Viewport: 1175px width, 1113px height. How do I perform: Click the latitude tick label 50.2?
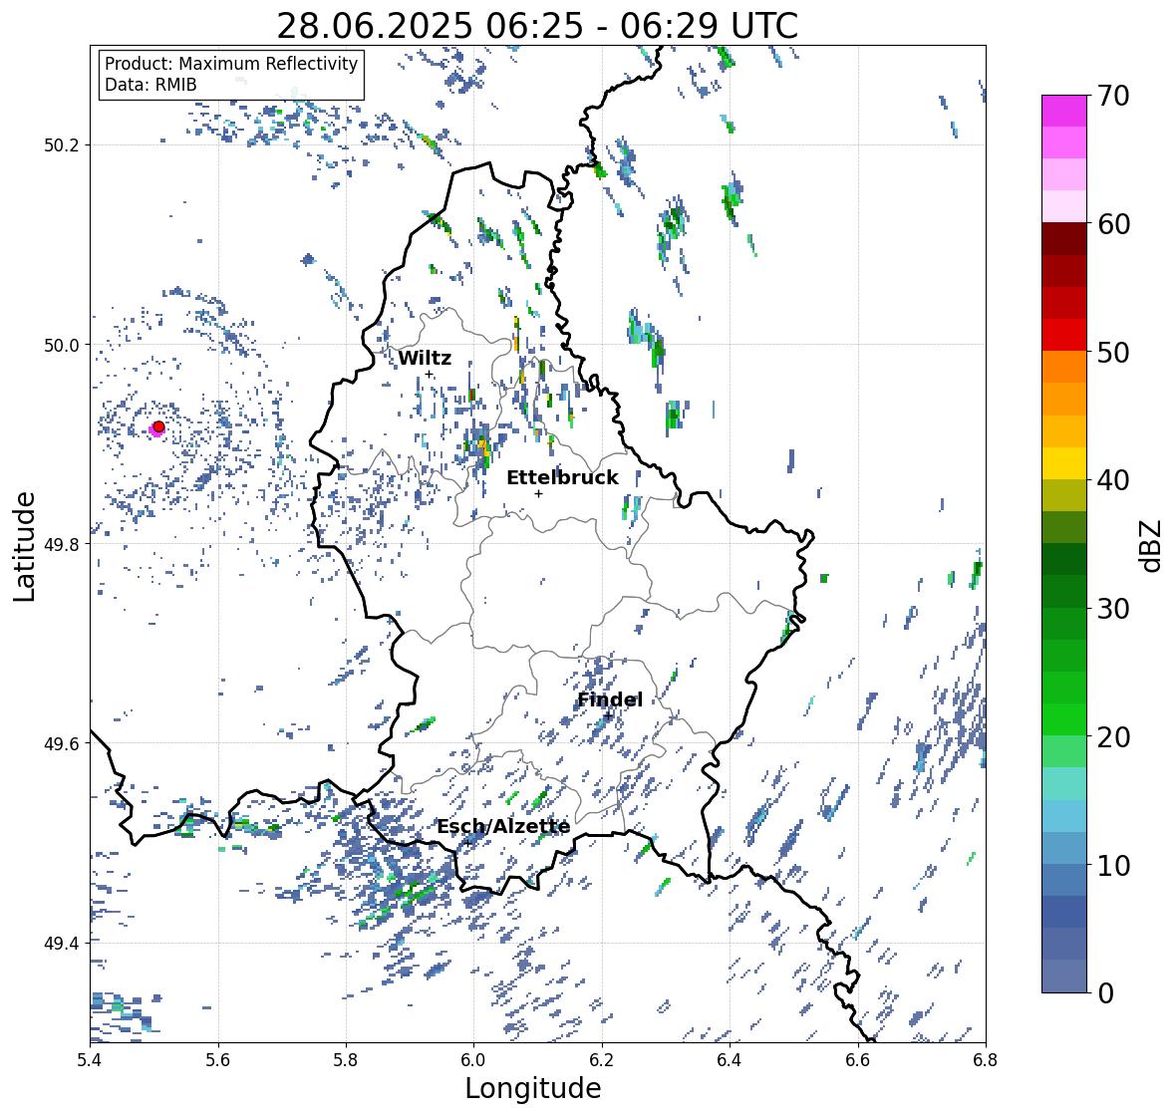coord(62,145)
